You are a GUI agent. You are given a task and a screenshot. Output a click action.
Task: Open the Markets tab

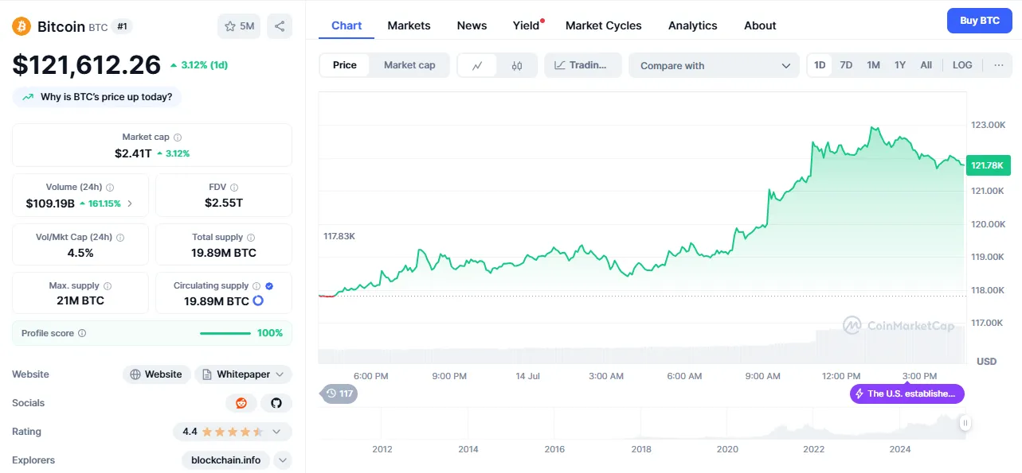(x=409, y=25)
